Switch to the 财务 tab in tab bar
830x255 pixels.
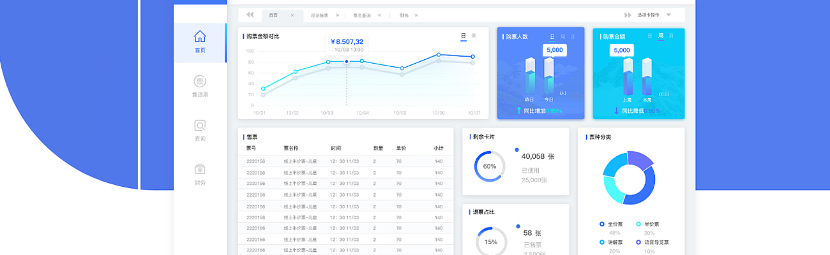[x=404, y=15]
